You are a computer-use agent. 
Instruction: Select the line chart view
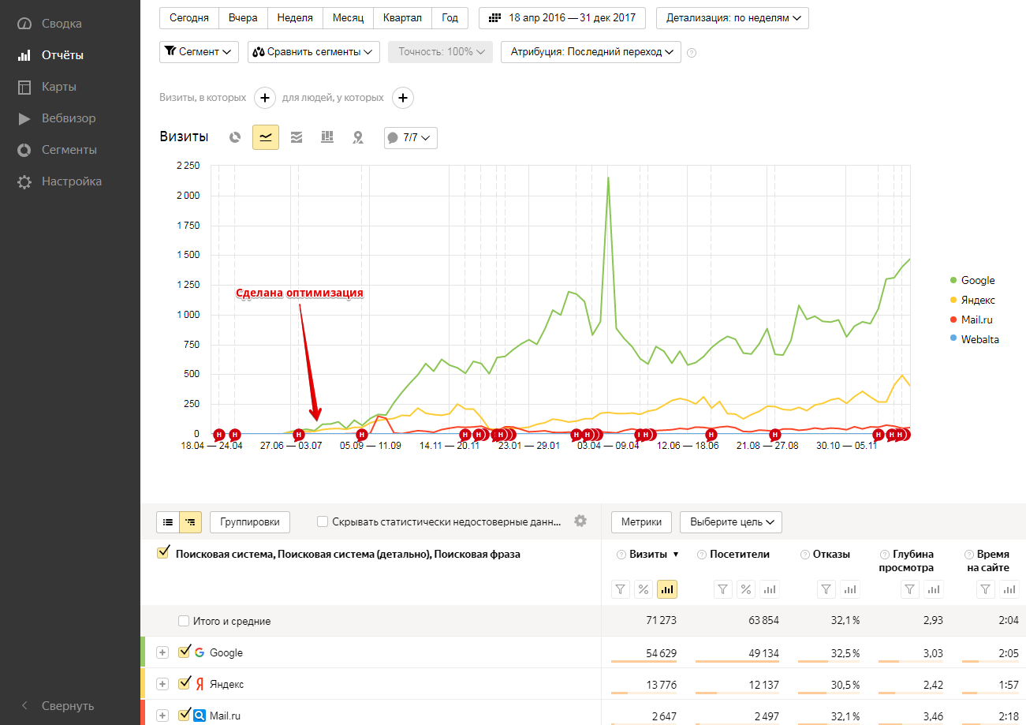[266, 137]
